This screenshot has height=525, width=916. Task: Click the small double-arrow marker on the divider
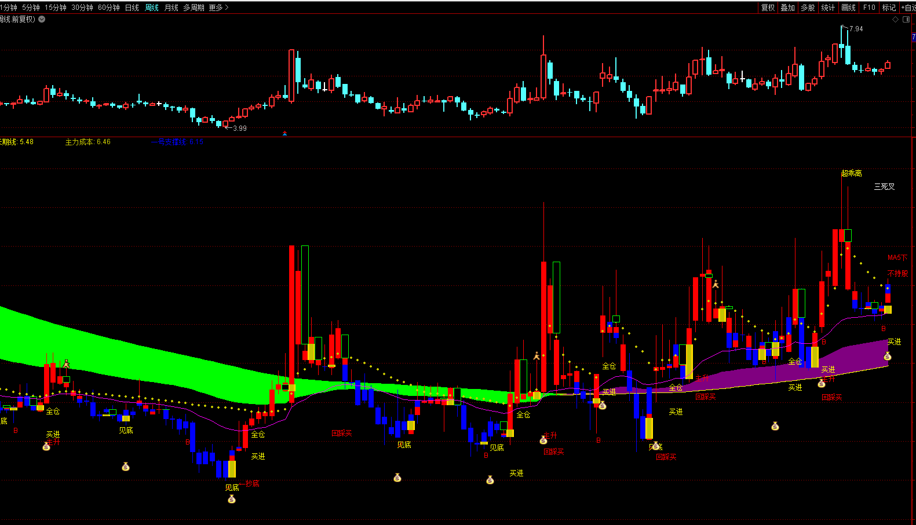click(284, 134)
